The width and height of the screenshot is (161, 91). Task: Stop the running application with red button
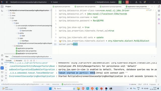127,2
